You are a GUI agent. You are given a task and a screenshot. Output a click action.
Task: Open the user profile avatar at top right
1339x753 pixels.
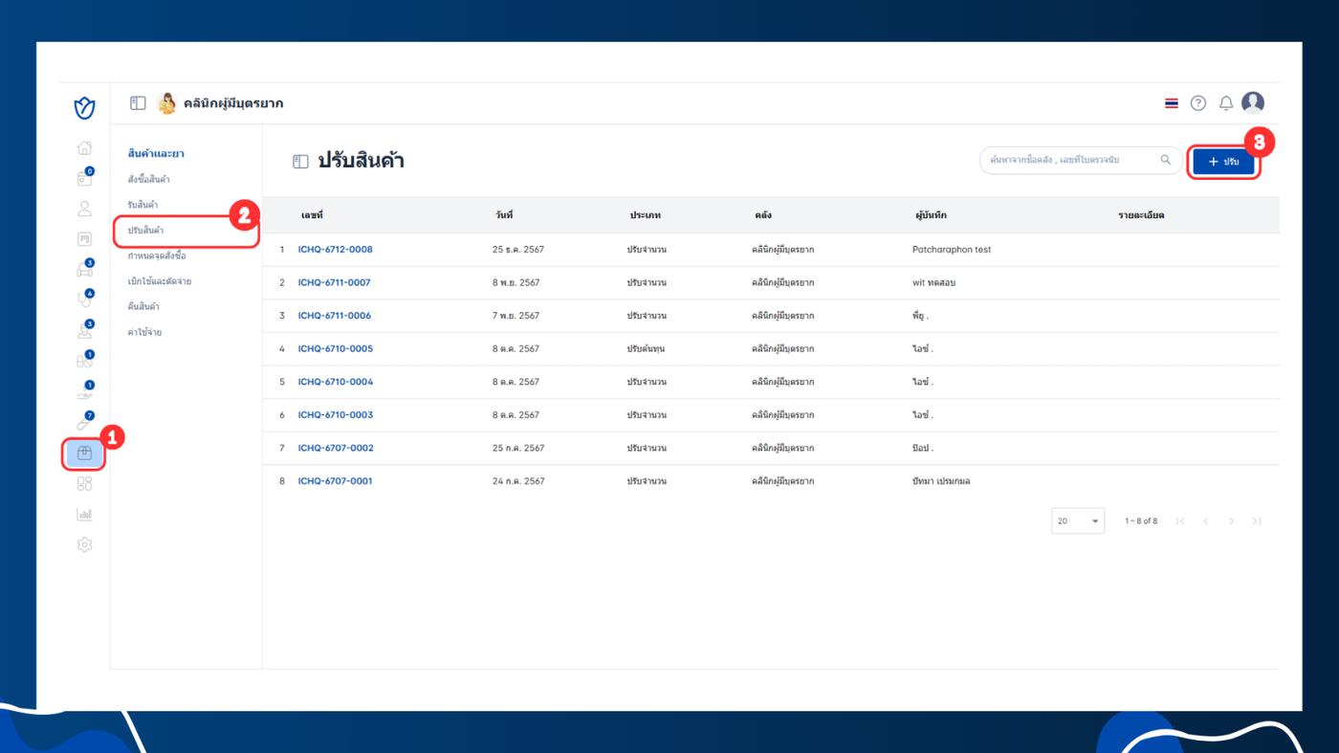pyautogui.click(x=1253, y=102)
